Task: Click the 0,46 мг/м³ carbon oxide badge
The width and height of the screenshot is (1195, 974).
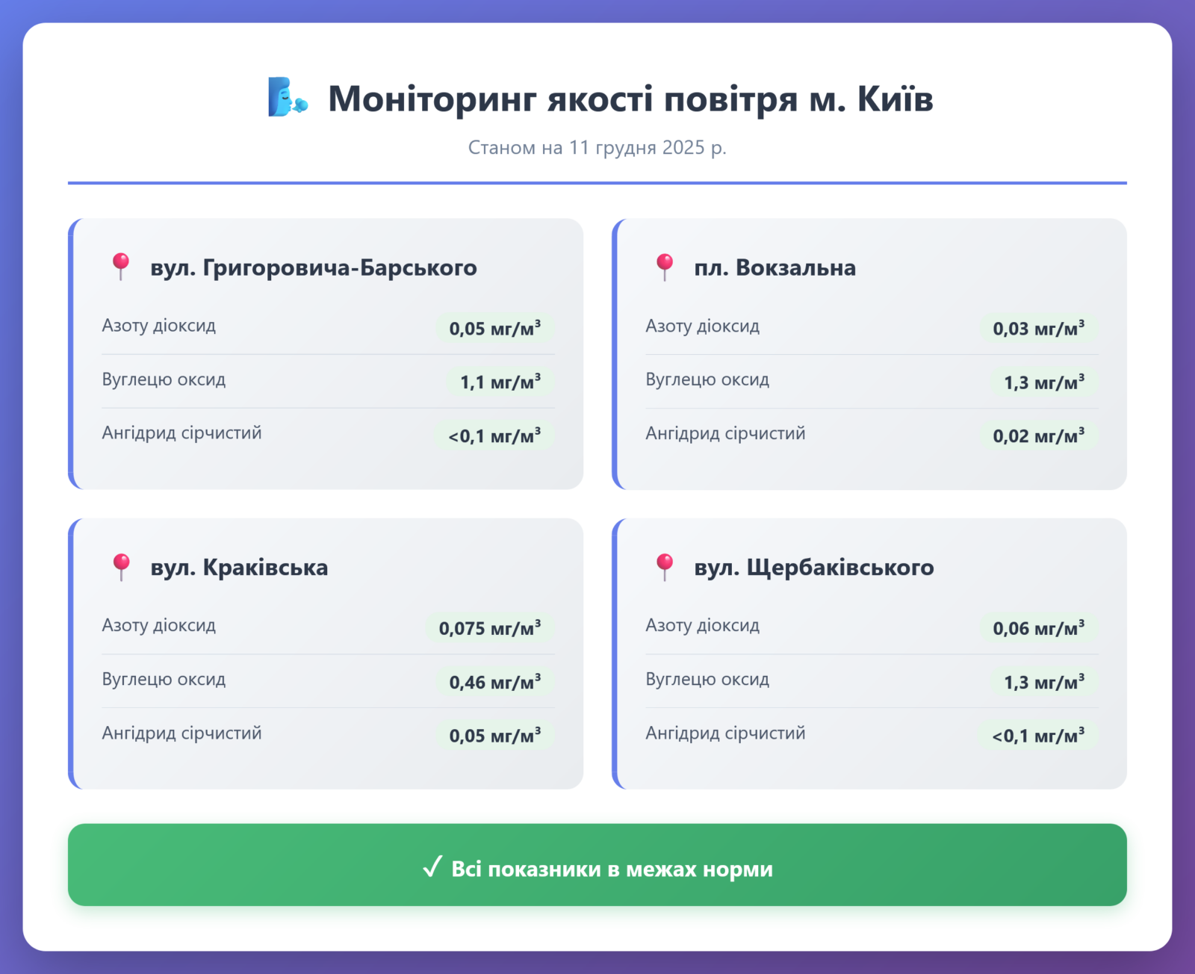Action: click(494, 682)
